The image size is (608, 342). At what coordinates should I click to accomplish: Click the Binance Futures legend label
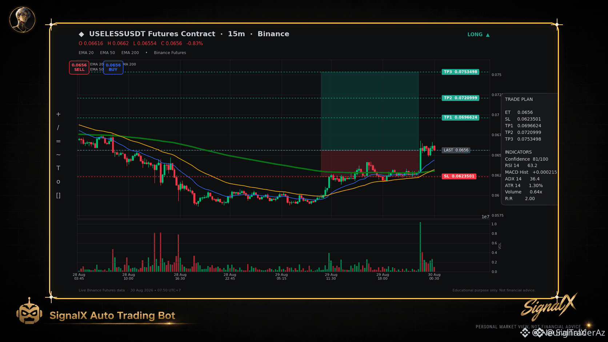tap(170, 53)
